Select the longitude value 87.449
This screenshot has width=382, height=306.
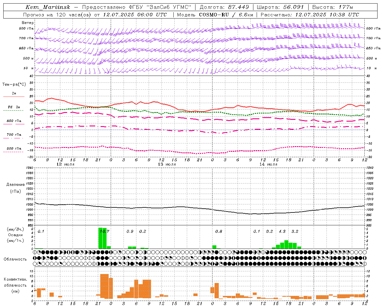(238, 7)
